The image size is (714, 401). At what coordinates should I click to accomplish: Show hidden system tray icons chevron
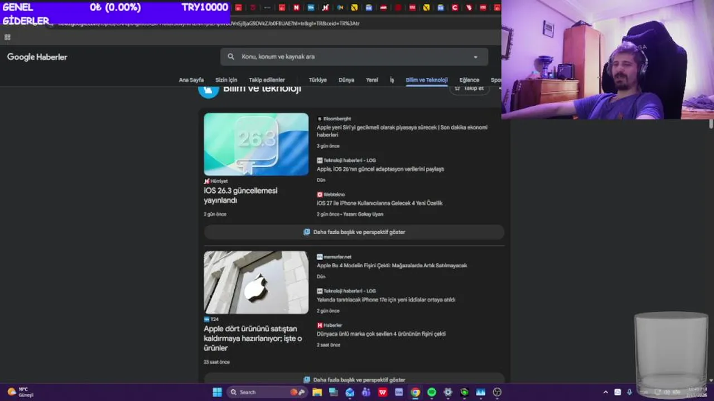tap(606, 392)
